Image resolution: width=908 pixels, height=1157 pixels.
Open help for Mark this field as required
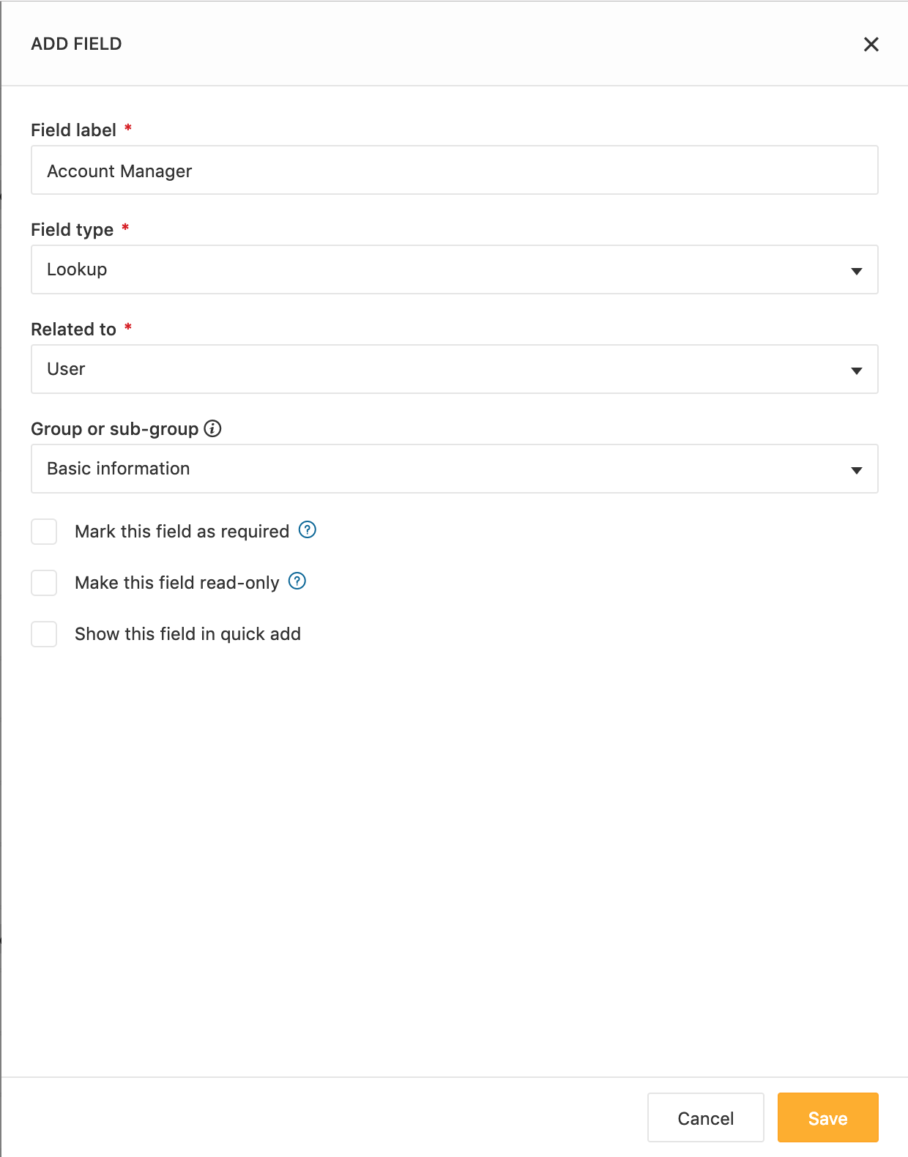[308, 529]
